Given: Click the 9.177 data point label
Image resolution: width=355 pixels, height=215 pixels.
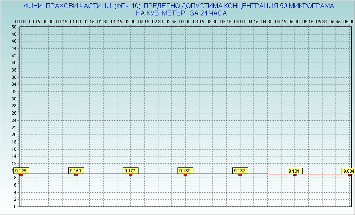Looking at the screenshot, I should pyautogui.click(x=130, y=171).
